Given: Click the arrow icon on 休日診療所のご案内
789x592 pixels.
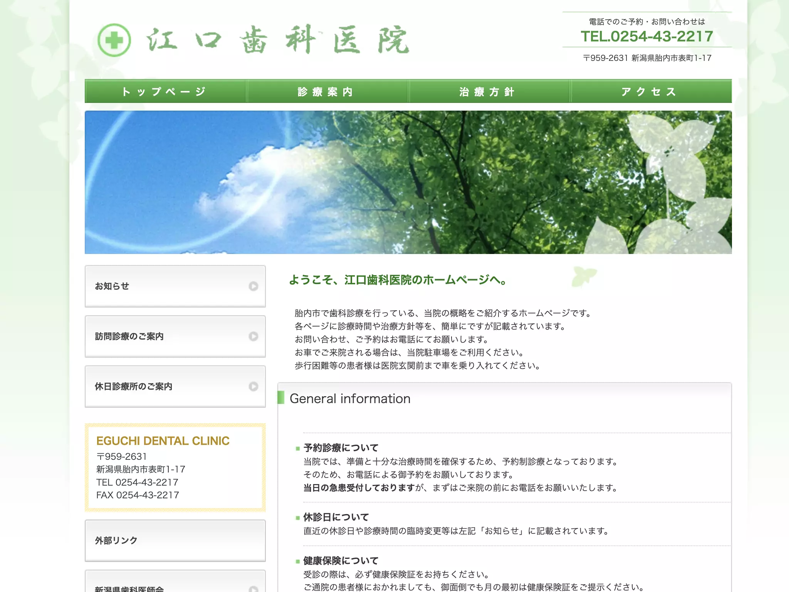Looking at the screenshot, I should tap(253, 387).
